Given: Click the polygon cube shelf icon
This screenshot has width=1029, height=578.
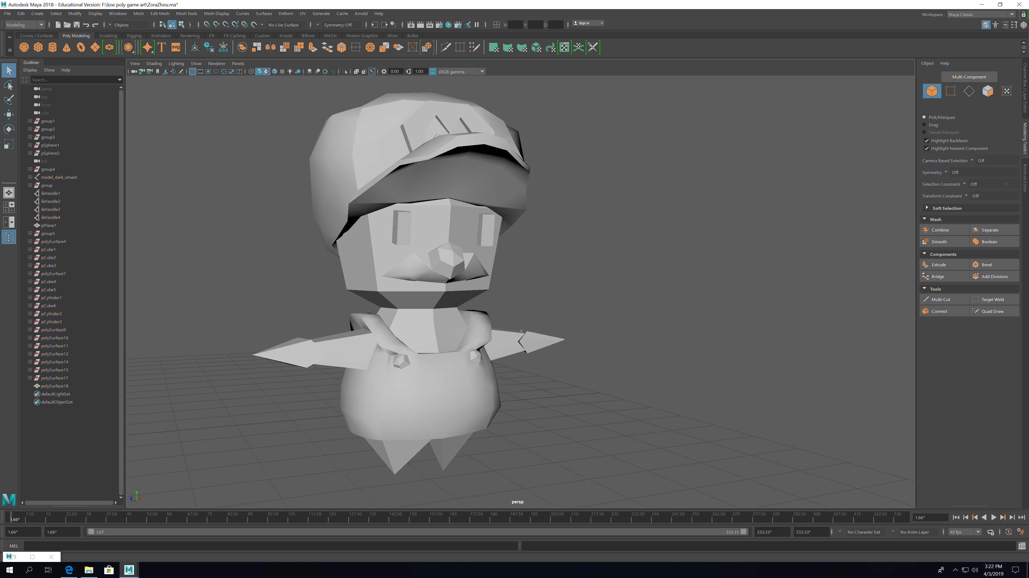Looking at the screenshot, I should tap(38, 47).
